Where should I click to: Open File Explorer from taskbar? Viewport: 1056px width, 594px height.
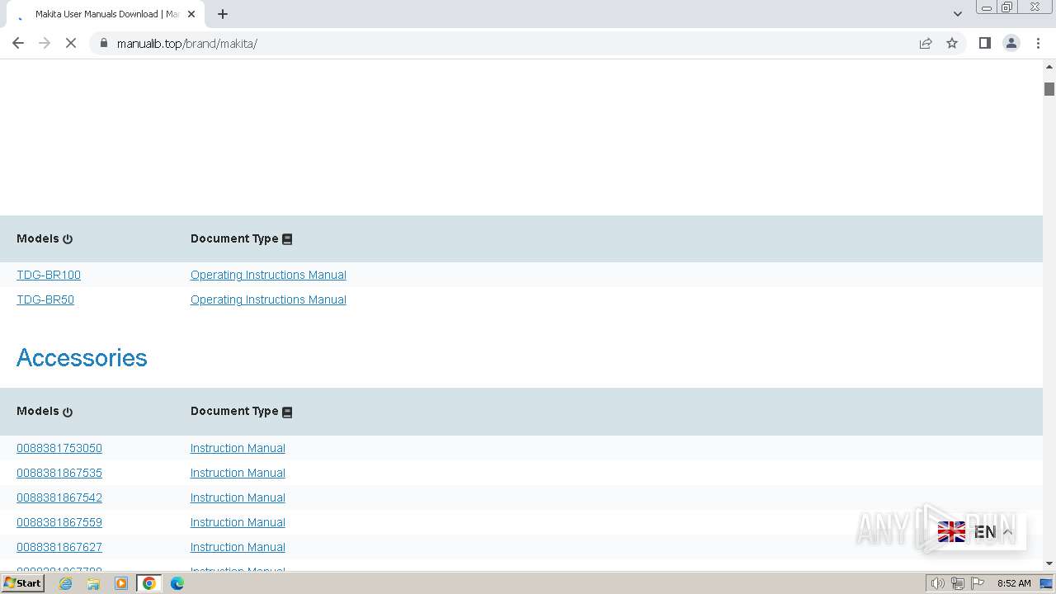[93, 583]
